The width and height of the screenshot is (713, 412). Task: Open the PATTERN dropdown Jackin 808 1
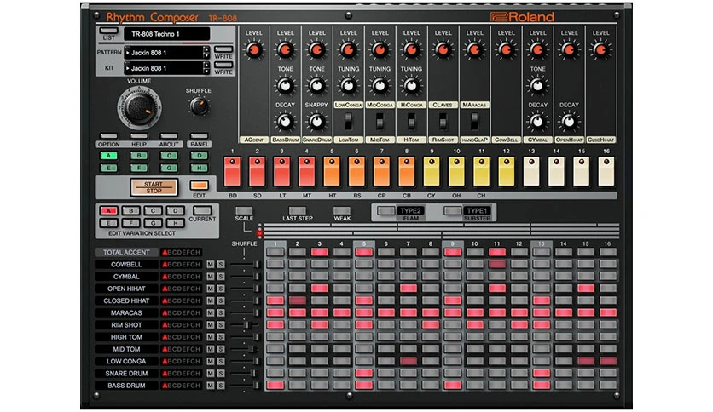163,53
